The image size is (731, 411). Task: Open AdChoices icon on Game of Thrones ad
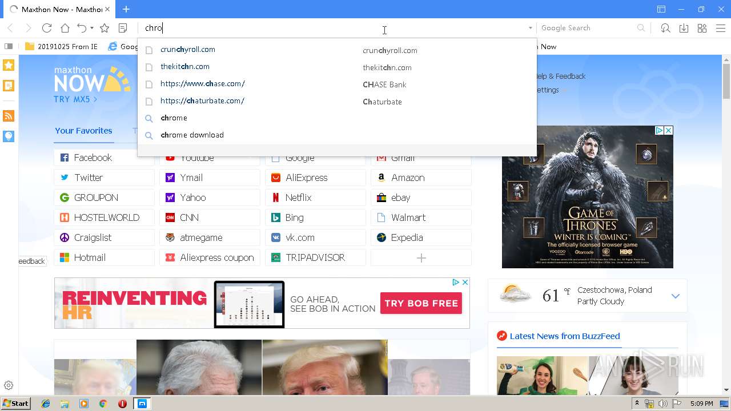click(x=659, y=130)
